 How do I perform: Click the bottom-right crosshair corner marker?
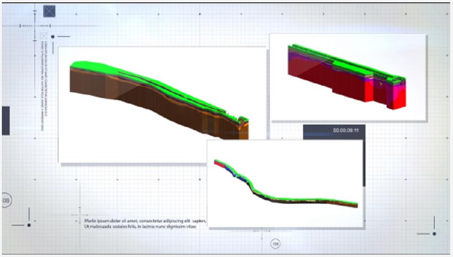[434, 233]
